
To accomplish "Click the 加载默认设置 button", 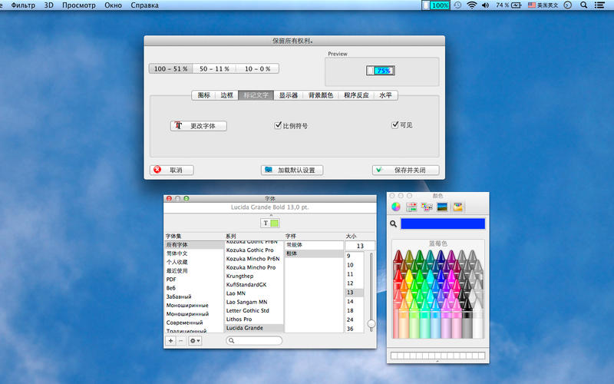I will coord(292,170).
